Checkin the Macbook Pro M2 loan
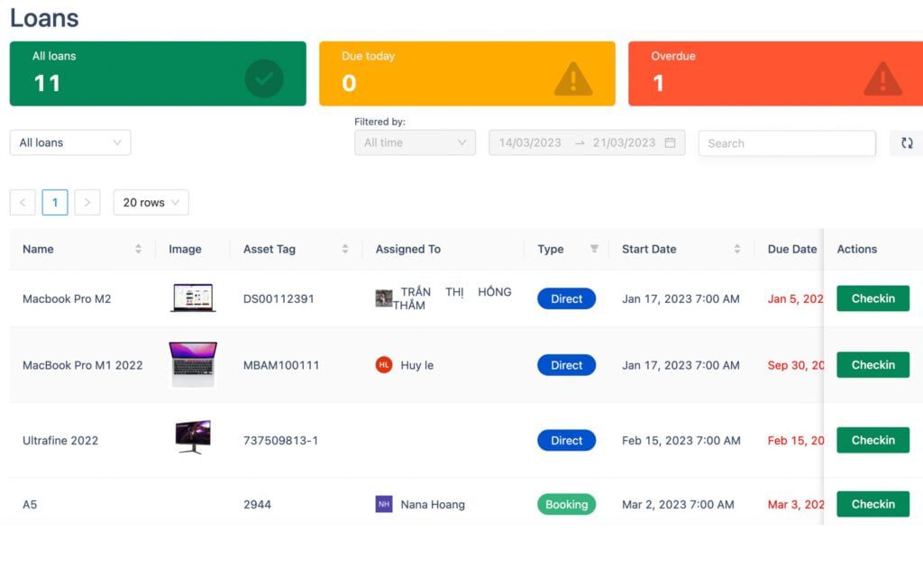This screenshot has height=577, width=923. tap(873, 298)
